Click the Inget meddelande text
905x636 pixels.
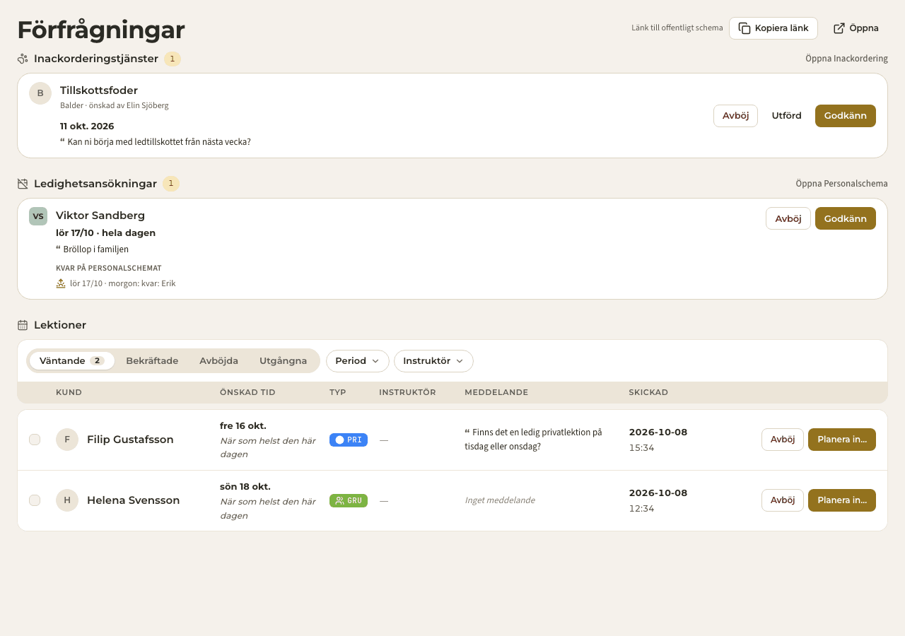(x=500, y=500)
